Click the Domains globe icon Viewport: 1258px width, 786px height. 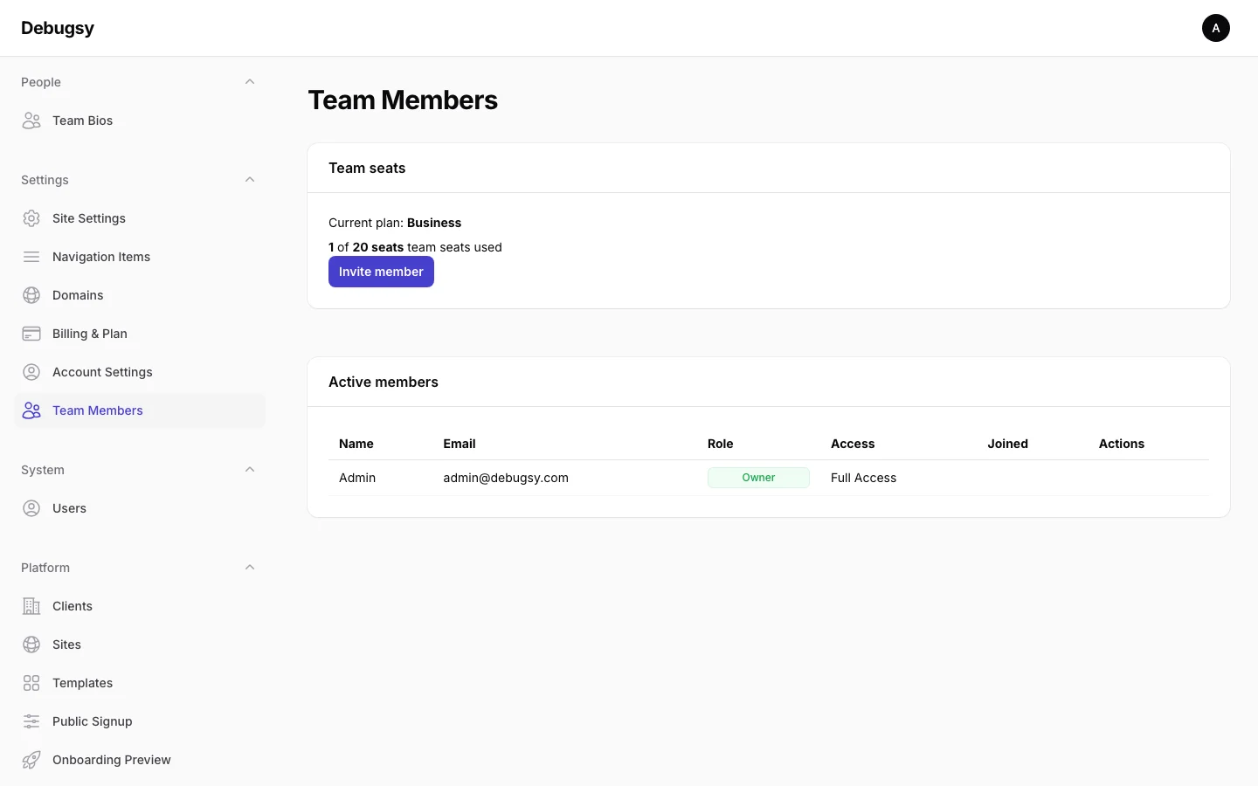point(31,295)
